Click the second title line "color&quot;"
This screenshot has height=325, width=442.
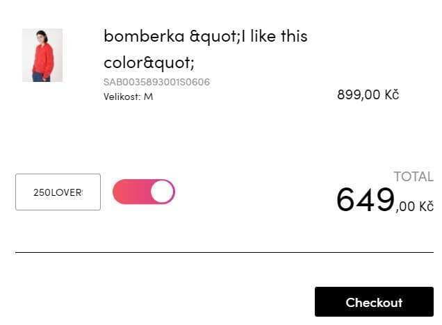[x=149, y=62]
